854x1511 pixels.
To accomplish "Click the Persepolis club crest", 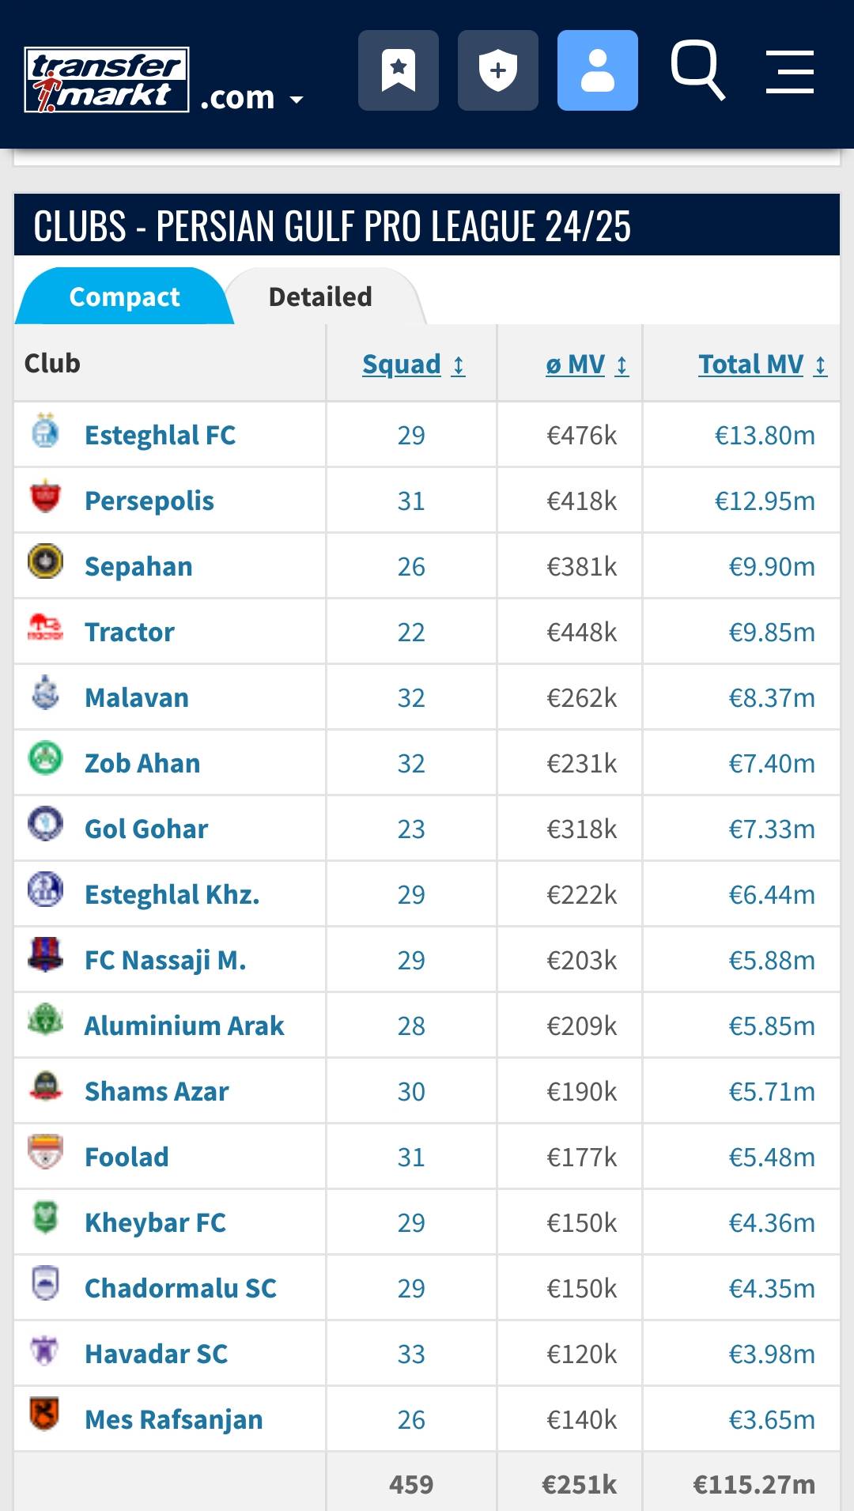I will (x=46, y=497).
